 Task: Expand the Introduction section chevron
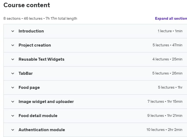13,31
